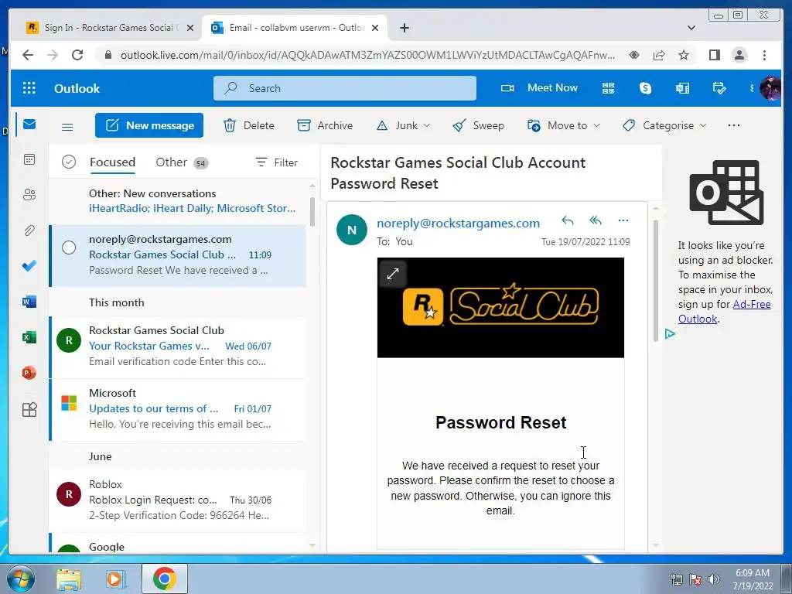Switch to Rockstar Games Sign In tab

(x=108, y=28)
